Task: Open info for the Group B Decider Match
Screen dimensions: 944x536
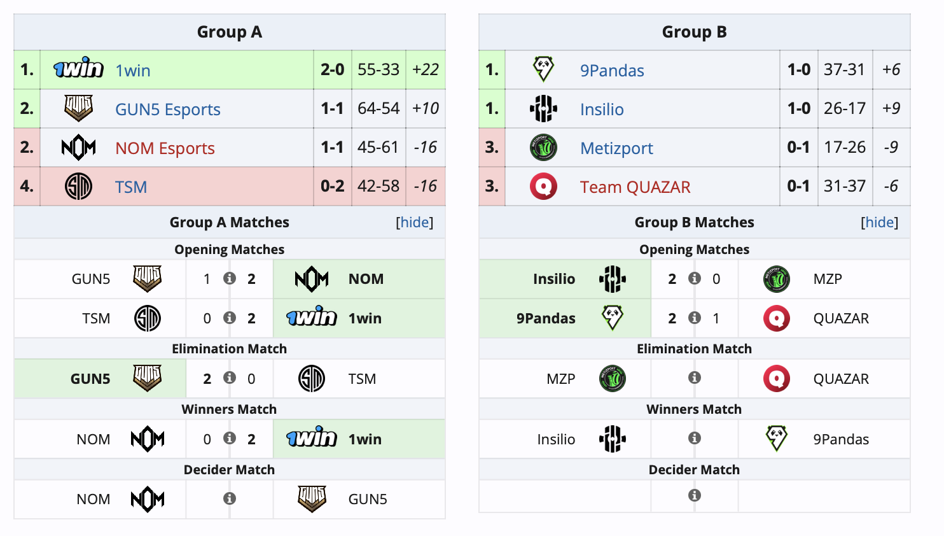Action: pos(695,495)
